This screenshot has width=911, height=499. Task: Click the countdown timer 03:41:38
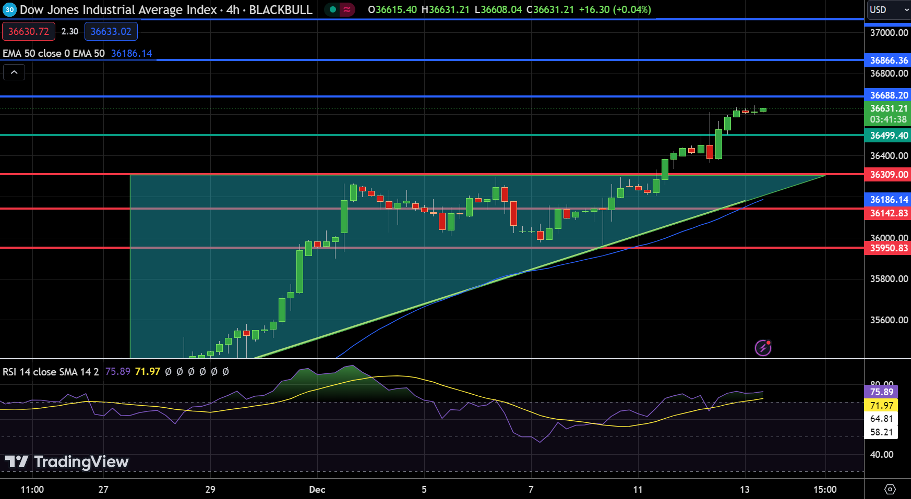click(888, 120)
